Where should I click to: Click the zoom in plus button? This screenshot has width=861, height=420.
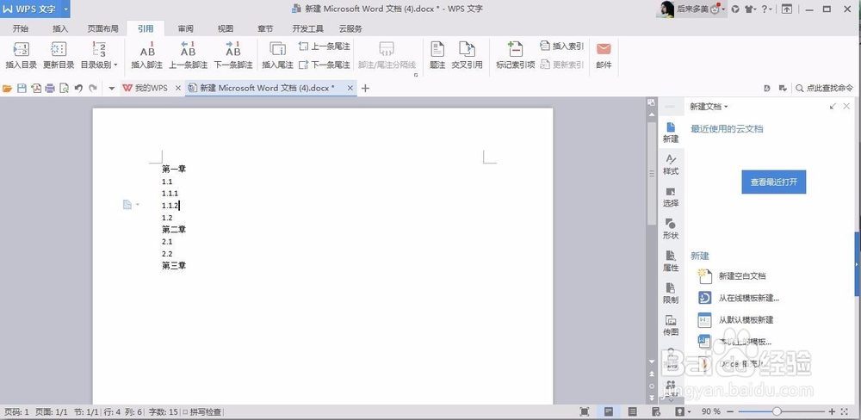coord(832,411)
